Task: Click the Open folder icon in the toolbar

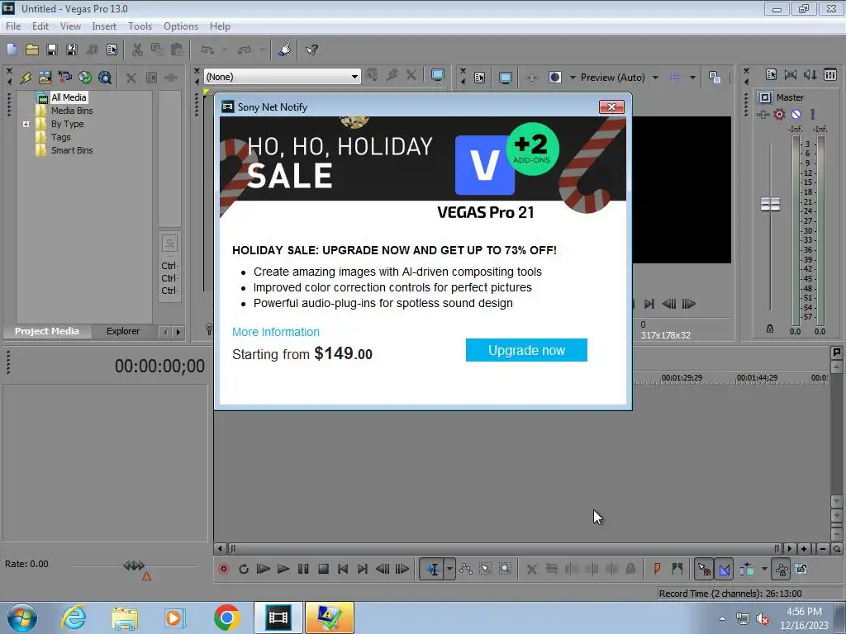Action: (32, 50)
